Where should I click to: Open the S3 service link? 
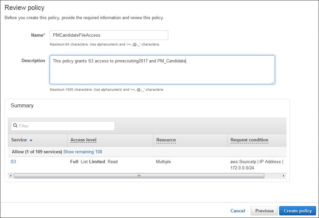coord(13,162)
